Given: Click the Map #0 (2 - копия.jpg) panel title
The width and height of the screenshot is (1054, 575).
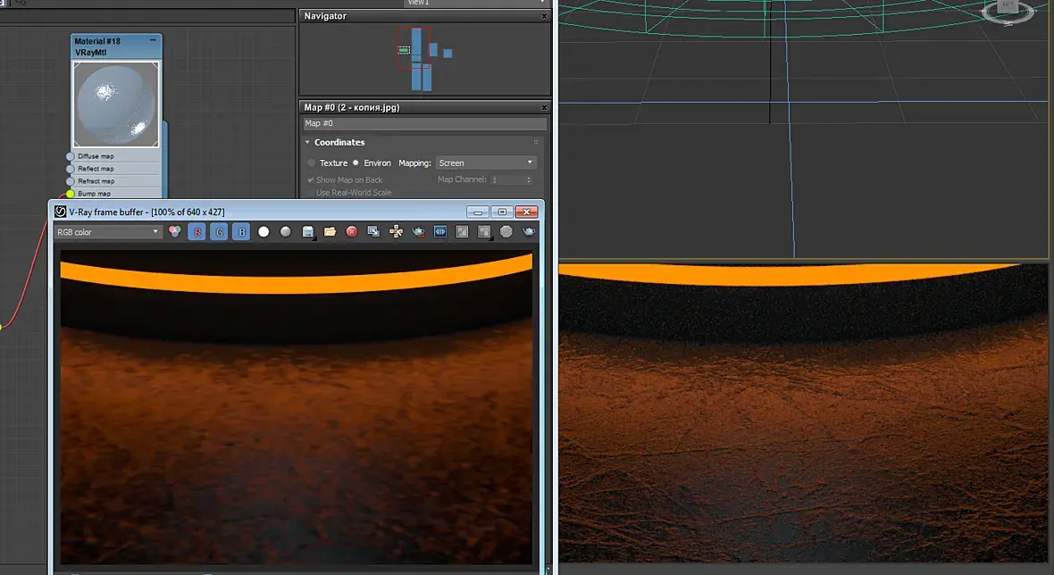Looking at the screenshot, I should pos(352,107).
